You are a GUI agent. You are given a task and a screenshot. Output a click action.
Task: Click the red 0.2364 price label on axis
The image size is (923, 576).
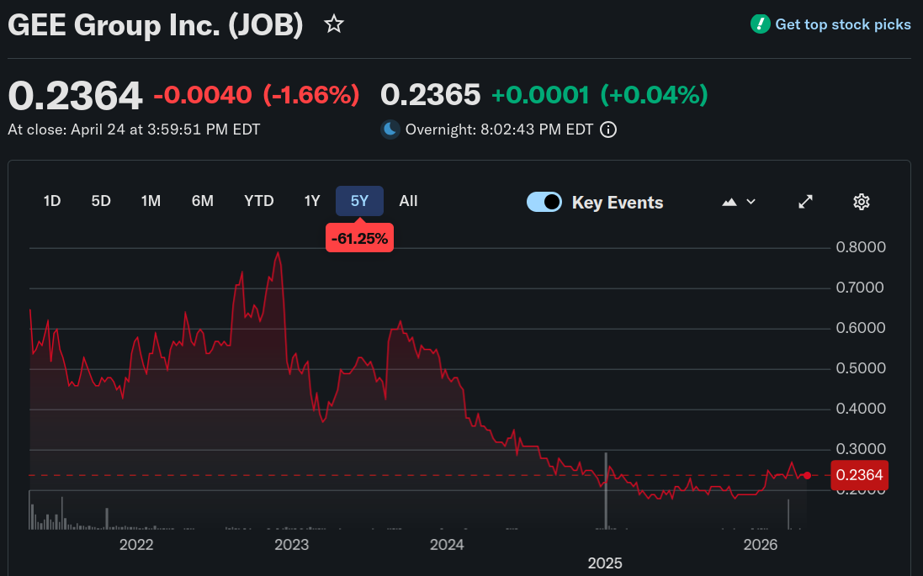[859, 475]
